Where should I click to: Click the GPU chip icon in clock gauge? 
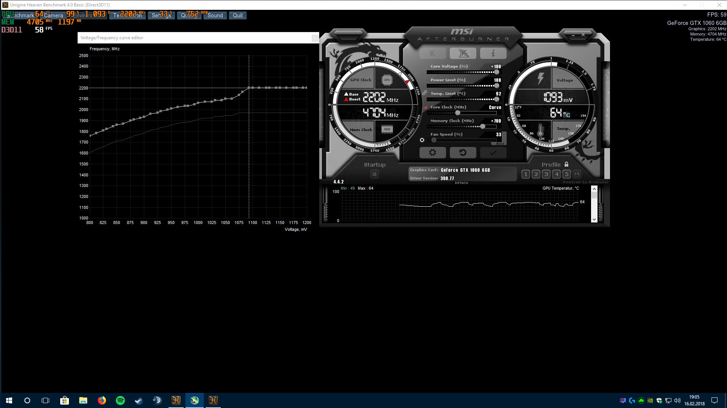click(387, 80)
